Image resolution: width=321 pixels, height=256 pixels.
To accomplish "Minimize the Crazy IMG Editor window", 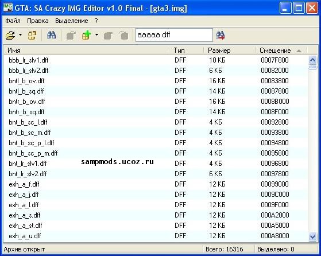I will tap(285, 8).
